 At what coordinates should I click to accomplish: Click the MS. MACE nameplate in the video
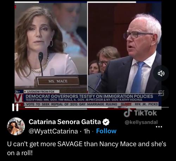tap(58, 81)
